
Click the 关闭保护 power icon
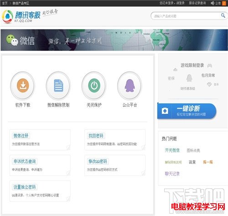[x=94, y=85]
